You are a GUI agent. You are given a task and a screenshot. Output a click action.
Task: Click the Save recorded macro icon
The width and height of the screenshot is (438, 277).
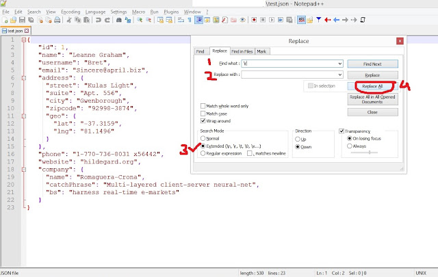tap(289, 20)
